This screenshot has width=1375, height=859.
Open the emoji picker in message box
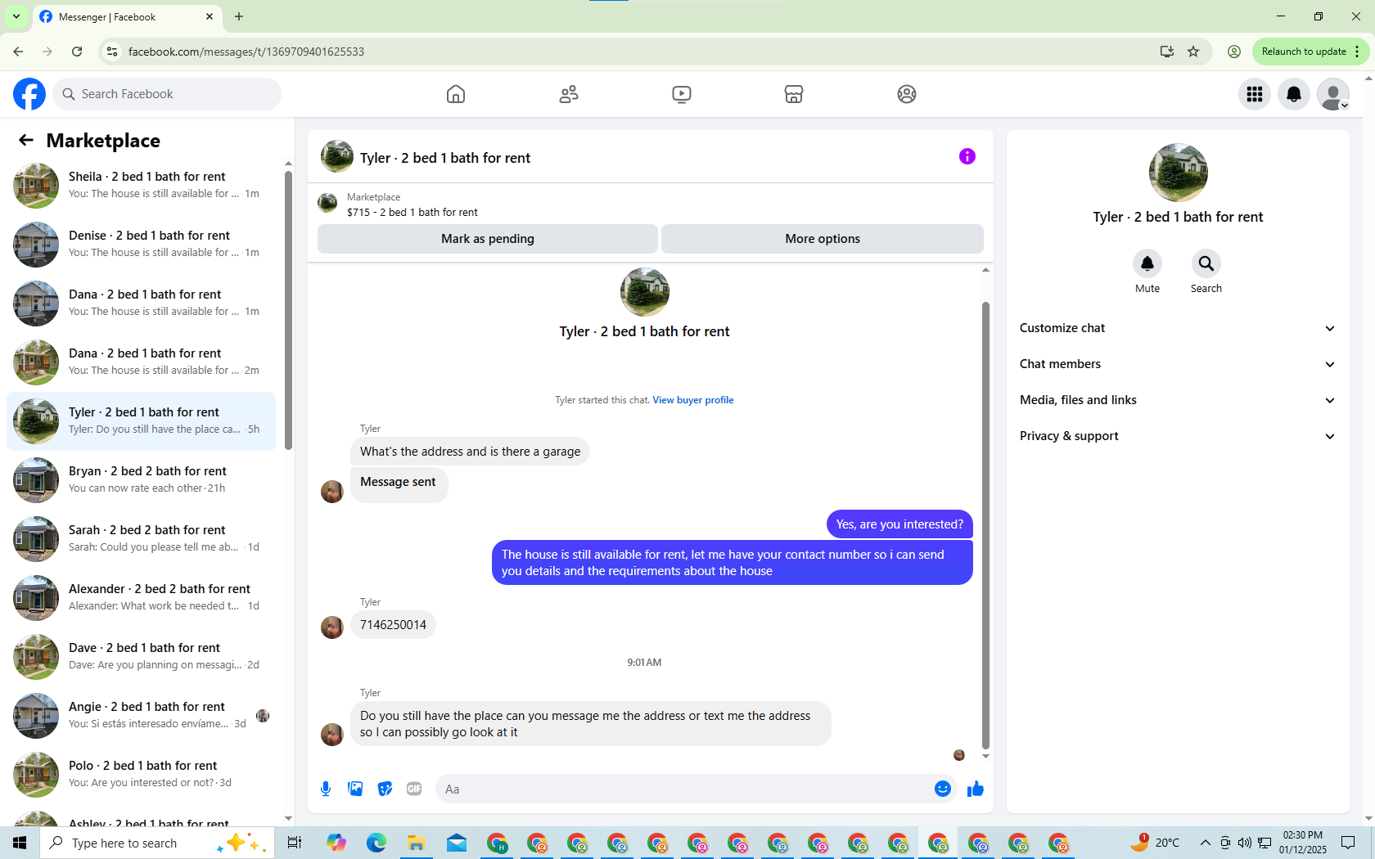pyautogui.click(x=943, y=789)
